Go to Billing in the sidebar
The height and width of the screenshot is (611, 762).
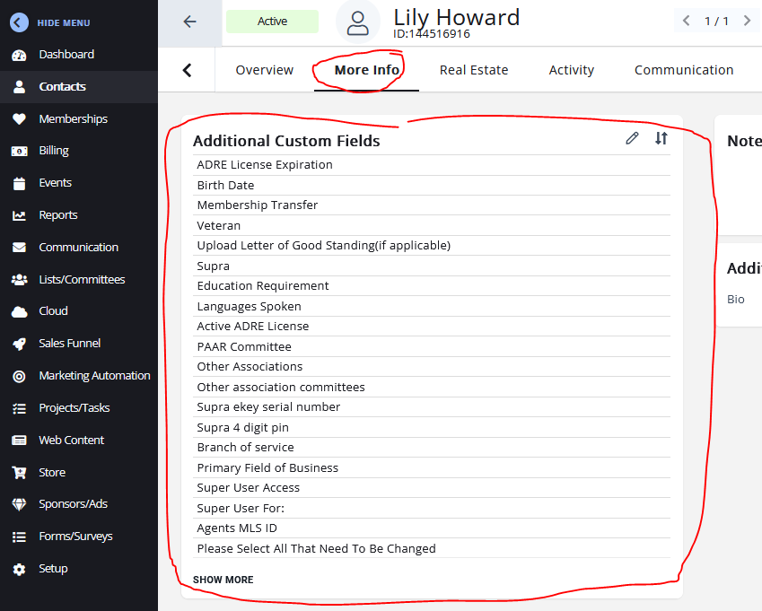tap(54, 151)
